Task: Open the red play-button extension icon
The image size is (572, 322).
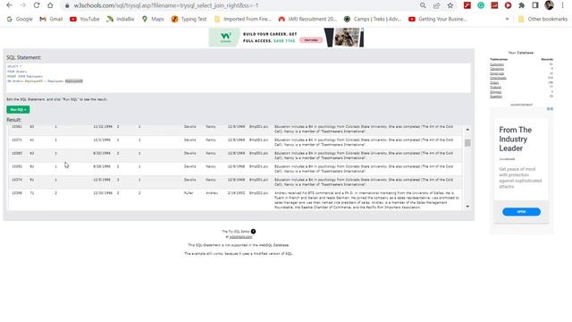Action: tap(508, 5)
